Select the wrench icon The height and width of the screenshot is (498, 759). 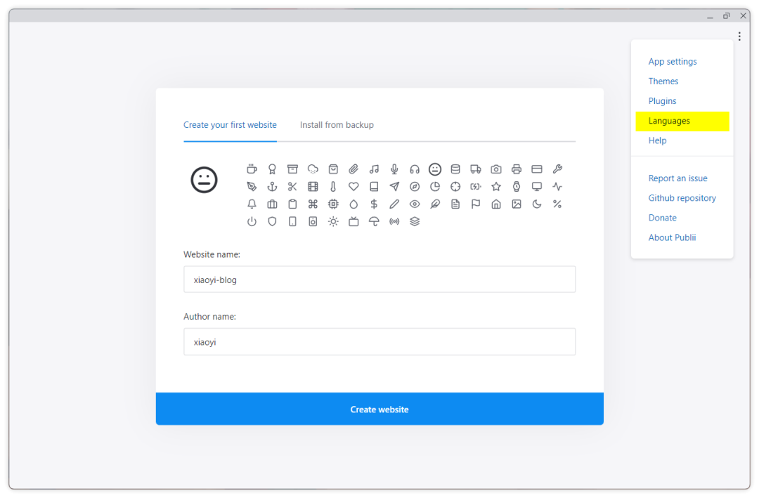557,169
